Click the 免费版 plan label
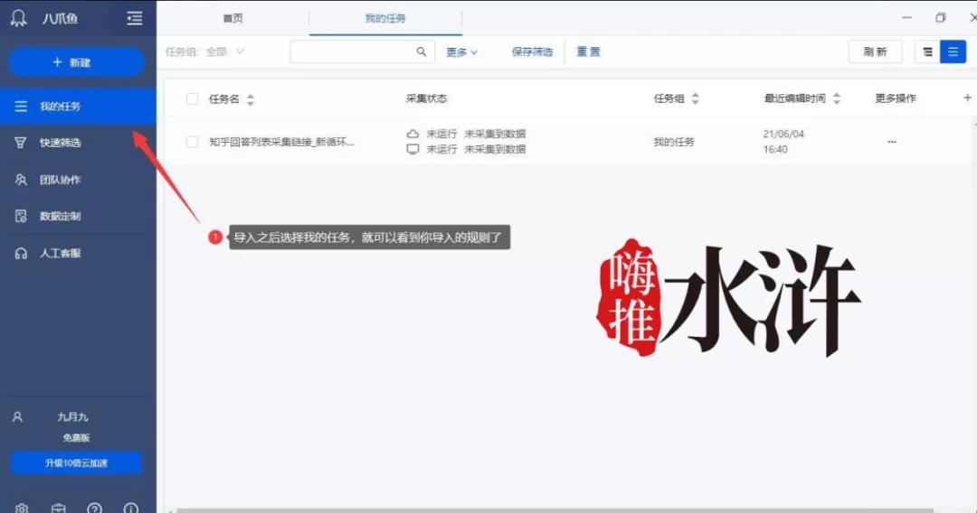This screenshot has width=977, height=513. tap(76, 438)
